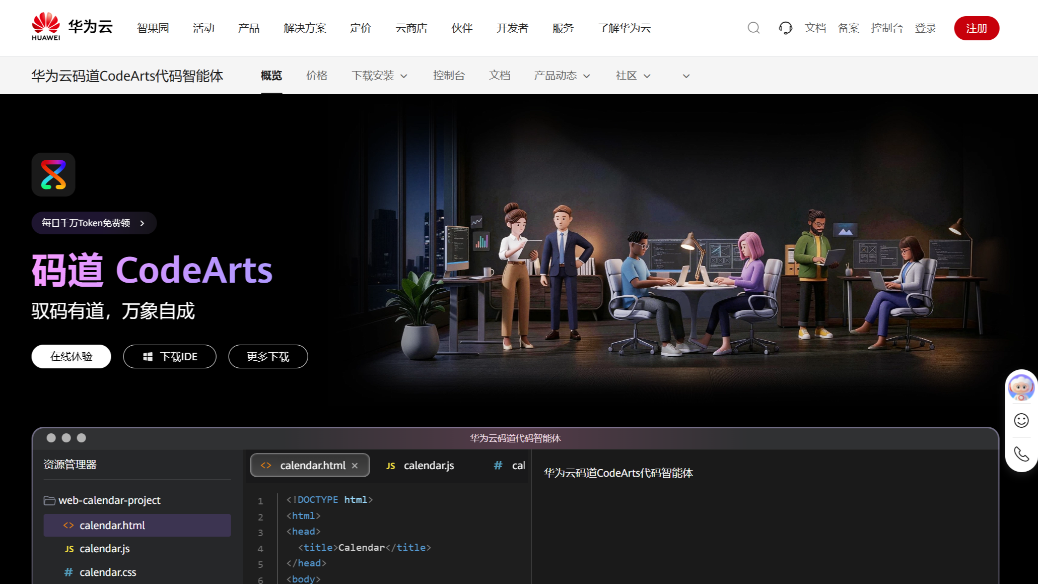Open the 产品 menu

(249, 28)
